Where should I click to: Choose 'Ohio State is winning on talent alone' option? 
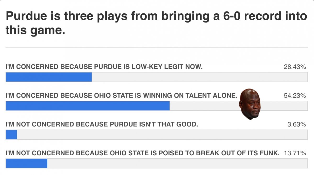coord(121,96)
